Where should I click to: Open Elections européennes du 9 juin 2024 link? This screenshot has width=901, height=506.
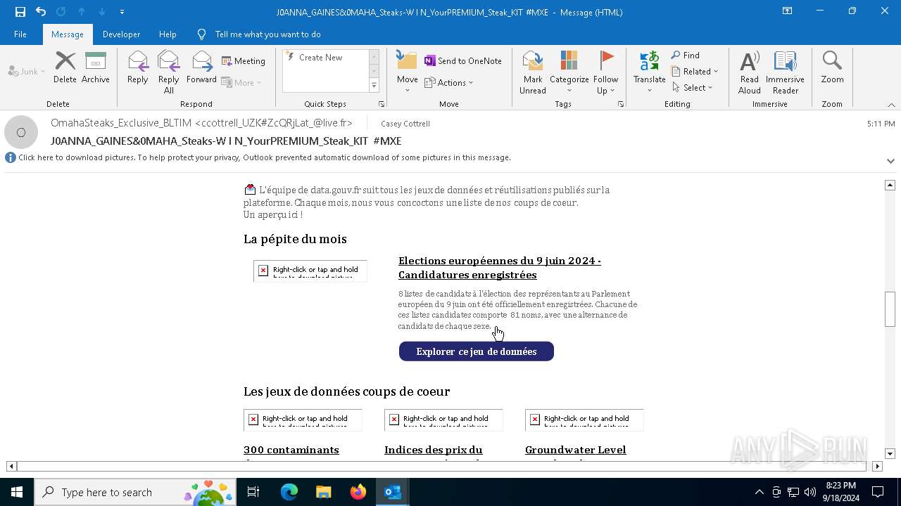coord(500,268)
